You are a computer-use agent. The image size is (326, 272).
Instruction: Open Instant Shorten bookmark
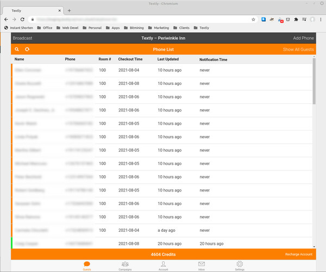[18, 28]
